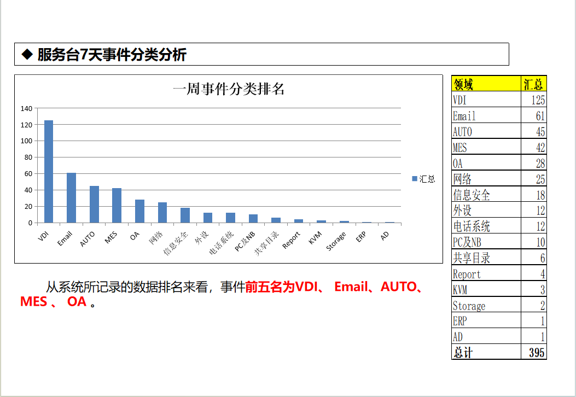Image resolution: width=576 pixels, height=397 pixels.
Task: Select the VDI bar in the chart
Action: pos(49,172)
